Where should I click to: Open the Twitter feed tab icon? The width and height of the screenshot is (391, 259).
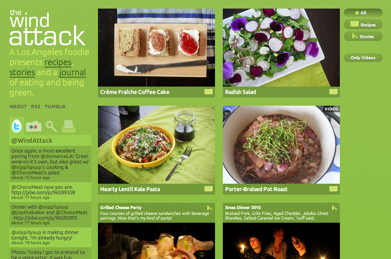(17, 126)
